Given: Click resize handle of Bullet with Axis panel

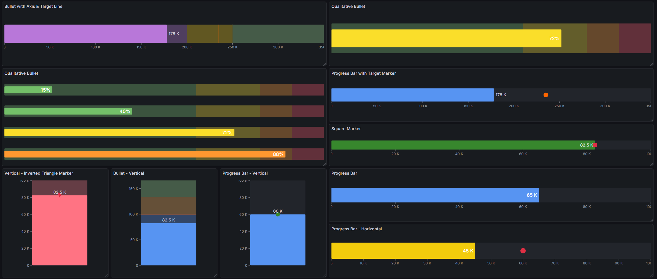Looking at the screenshot, I should pos(324,64).
